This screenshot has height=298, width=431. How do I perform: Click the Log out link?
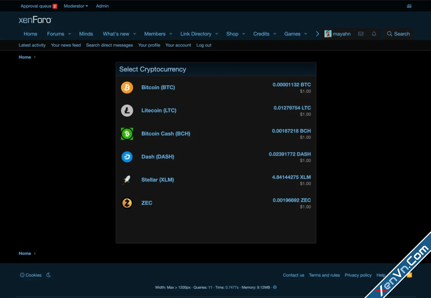204,45
